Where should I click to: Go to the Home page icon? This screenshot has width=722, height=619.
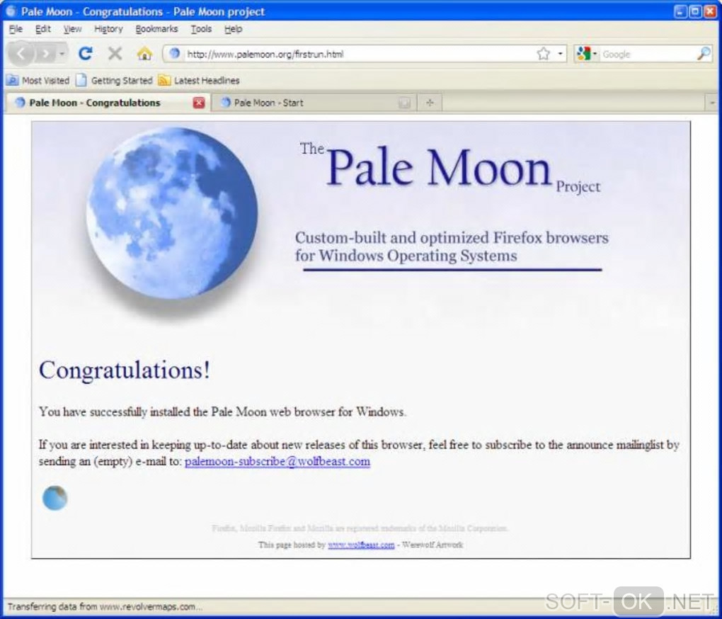[x=144, y=54]
